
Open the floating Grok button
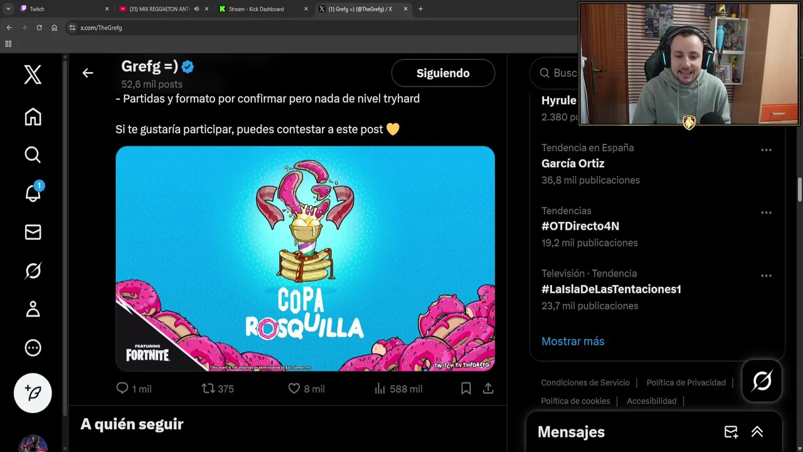click(762, 380)
